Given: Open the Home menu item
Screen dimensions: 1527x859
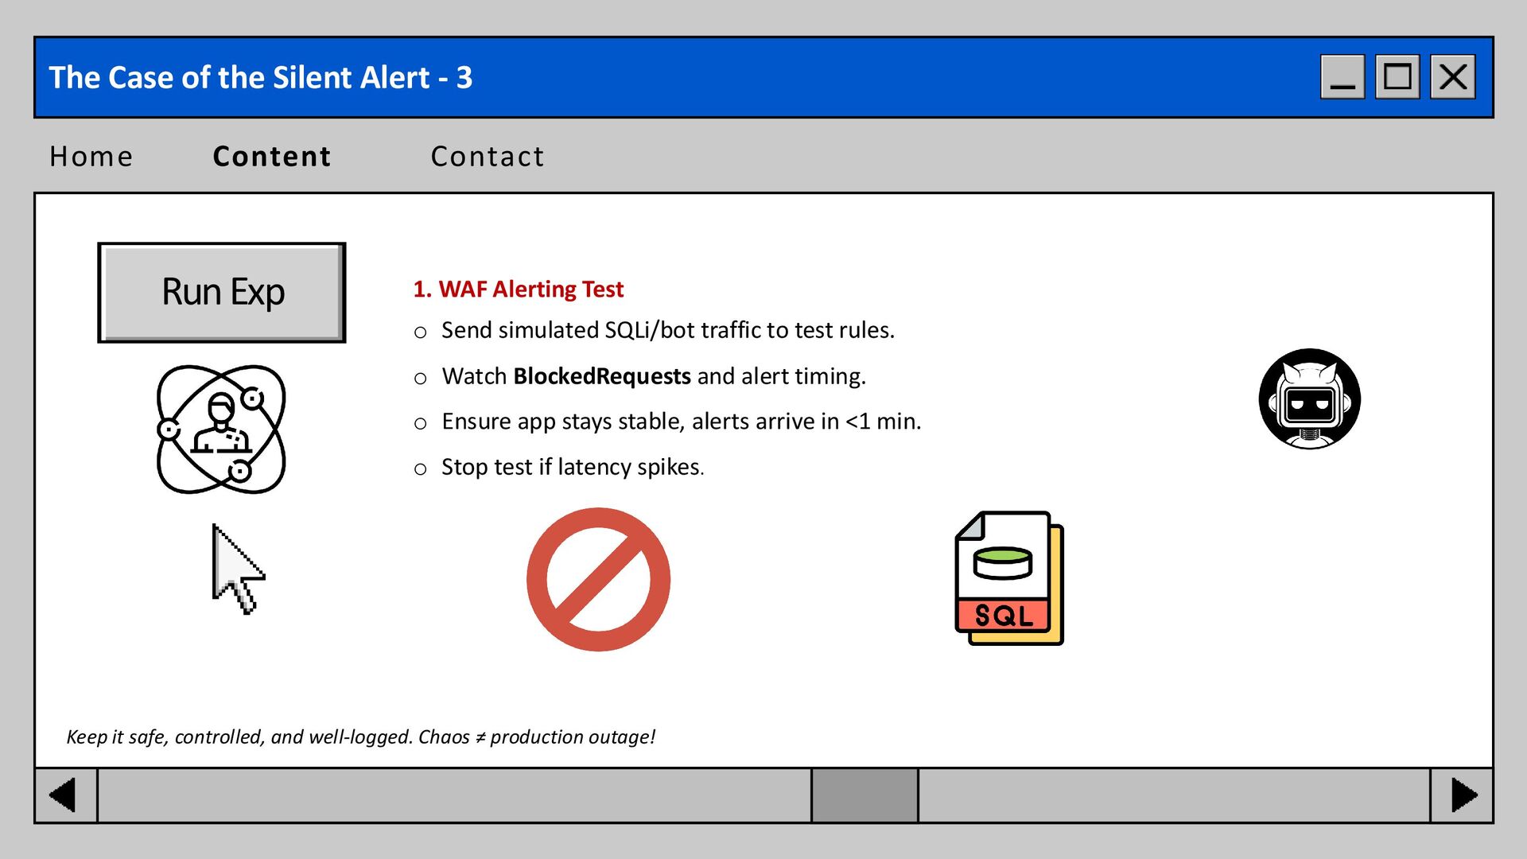Looking at the screenshot, I should [x=91, y=157].
